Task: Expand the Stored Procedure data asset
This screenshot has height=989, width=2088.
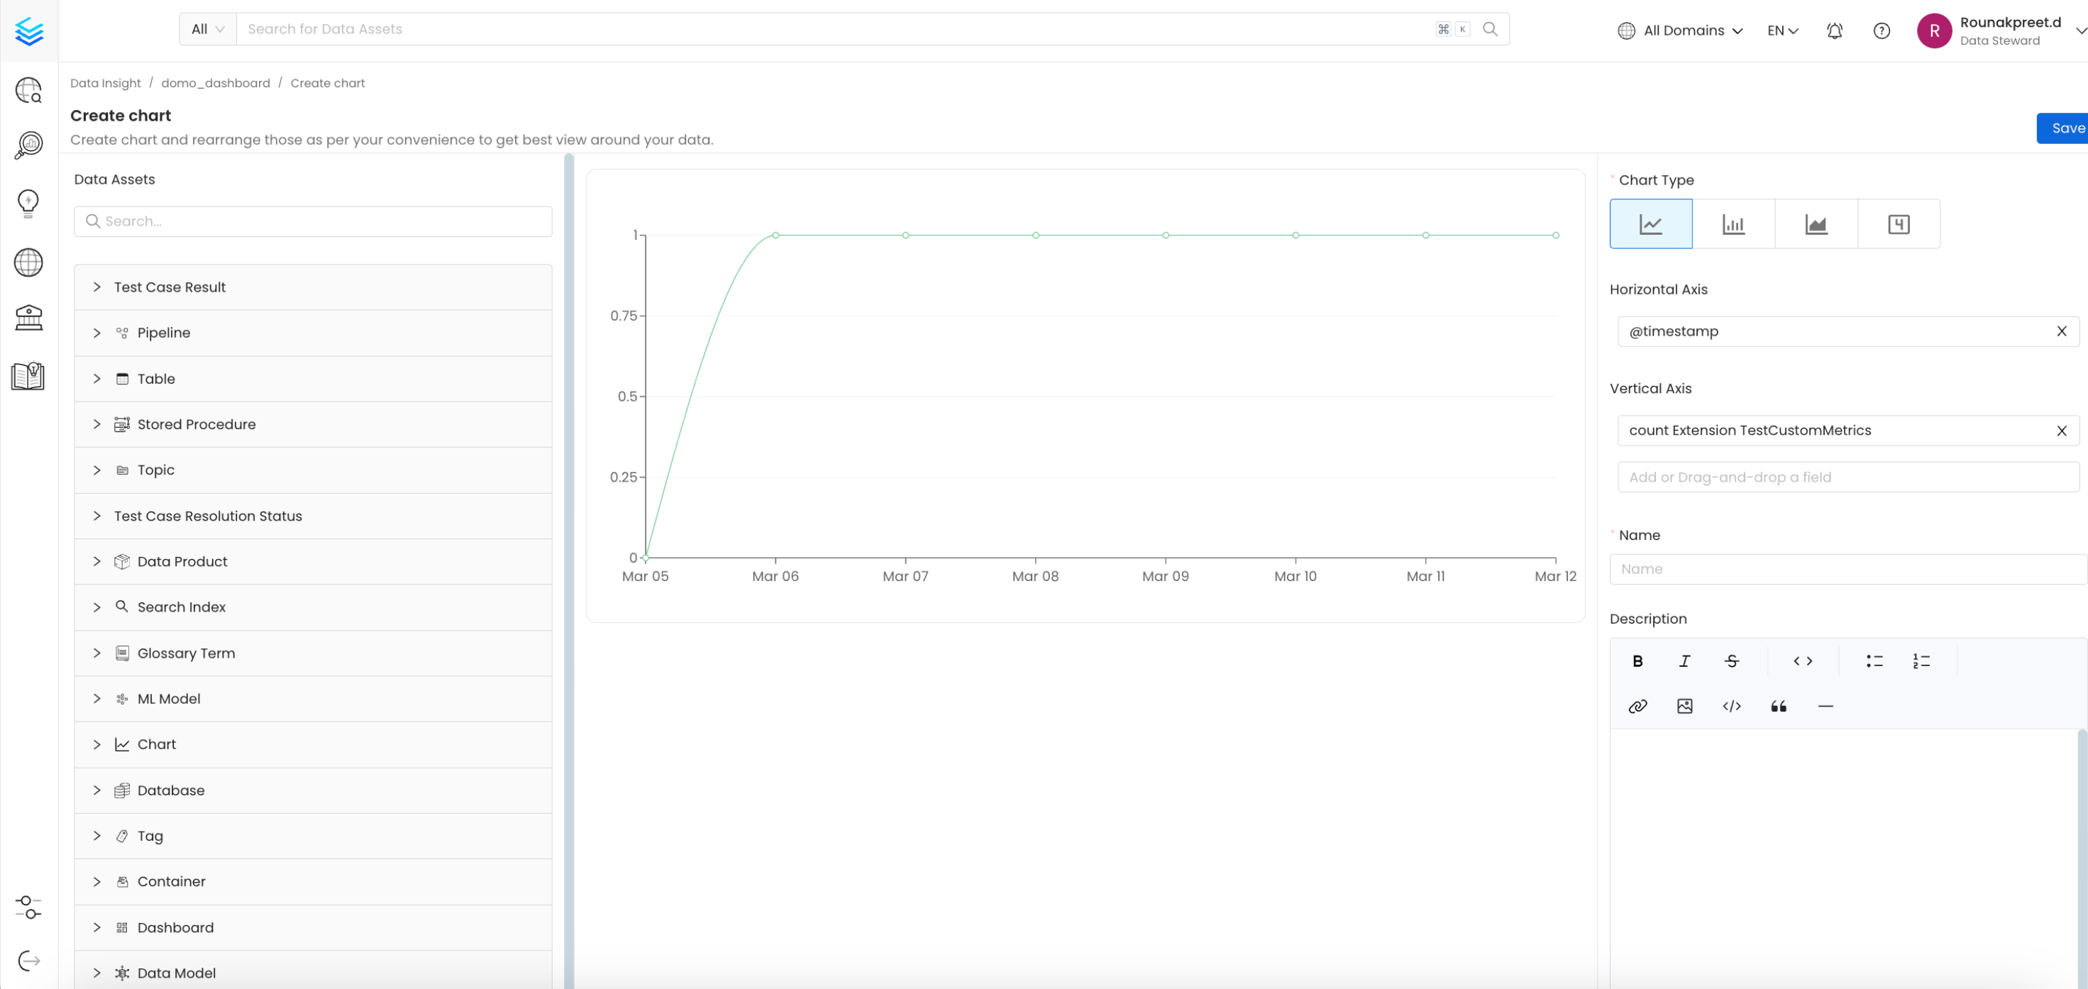Action: click(96, 424)
